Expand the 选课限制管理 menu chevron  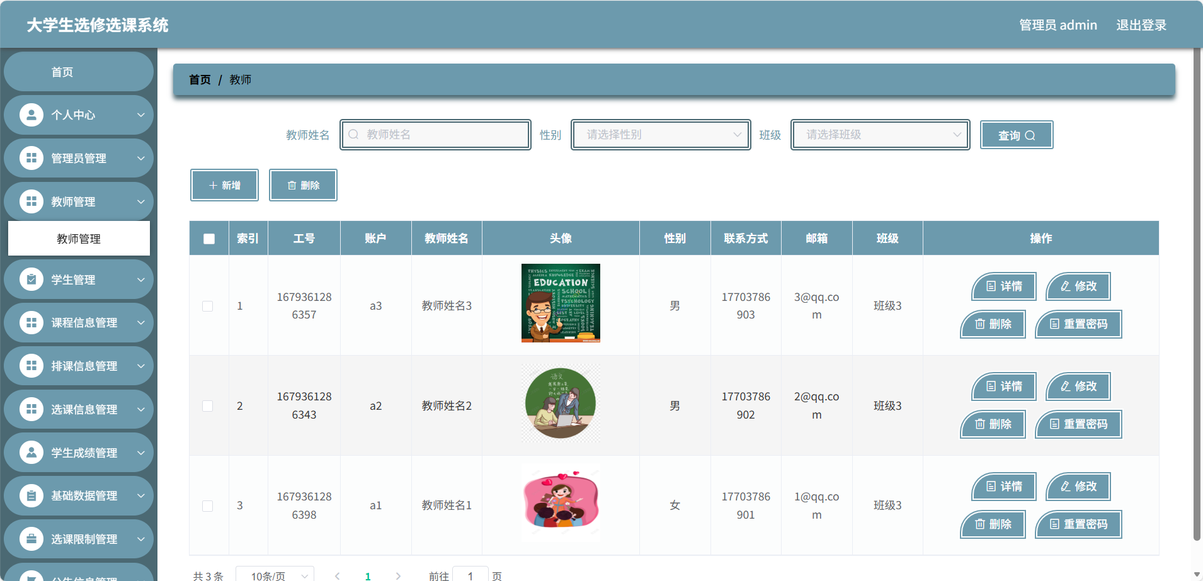tap(141, 539)
